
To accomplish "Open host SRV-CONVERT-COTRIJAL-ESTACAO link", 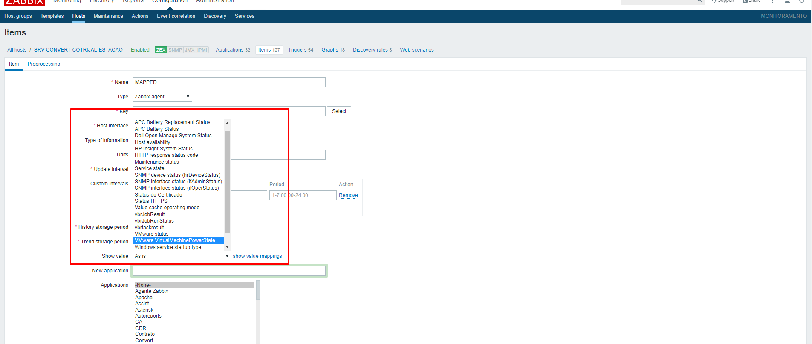I will tap(78, 50).
